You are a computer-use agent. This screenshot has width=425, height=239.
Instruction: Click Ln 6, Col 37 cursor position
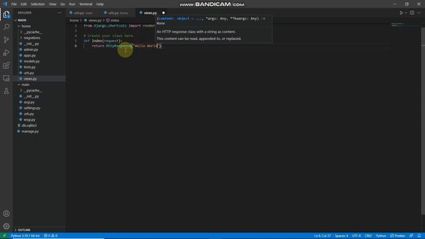pyautogui.click(x=322, y=236)
